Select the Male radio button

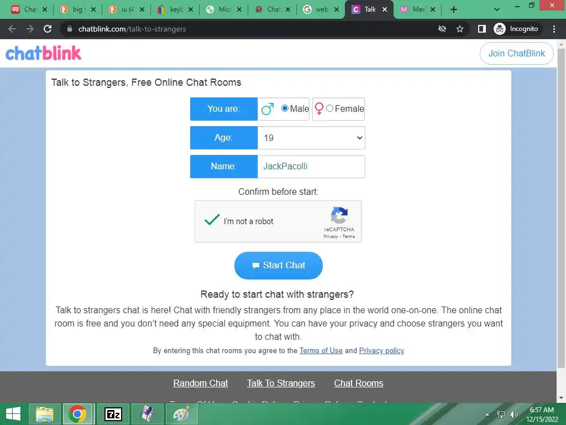click(285, 108)
